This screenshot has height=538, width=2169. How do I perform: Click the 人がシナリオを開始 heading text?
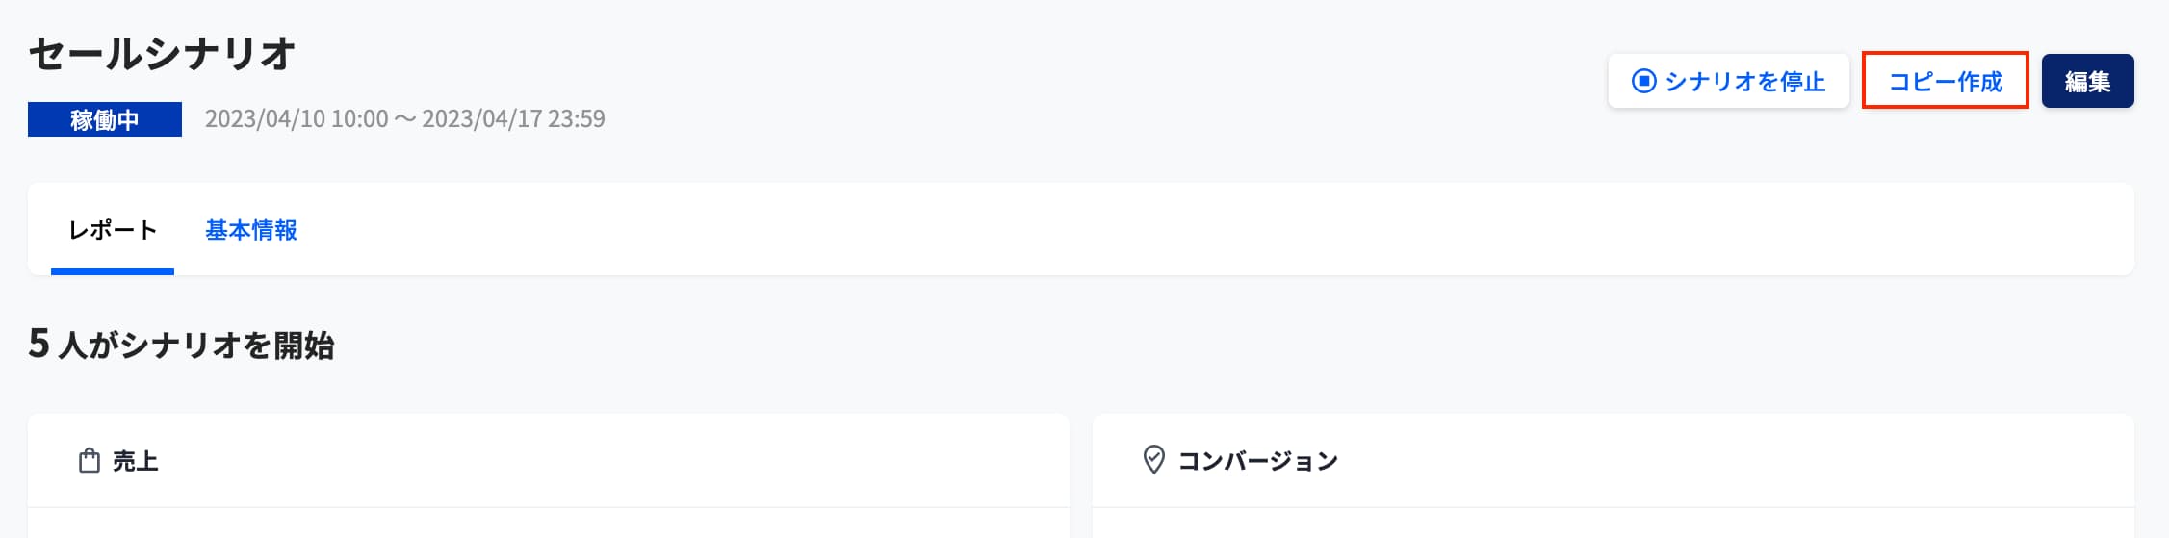(x=196, y=346)
